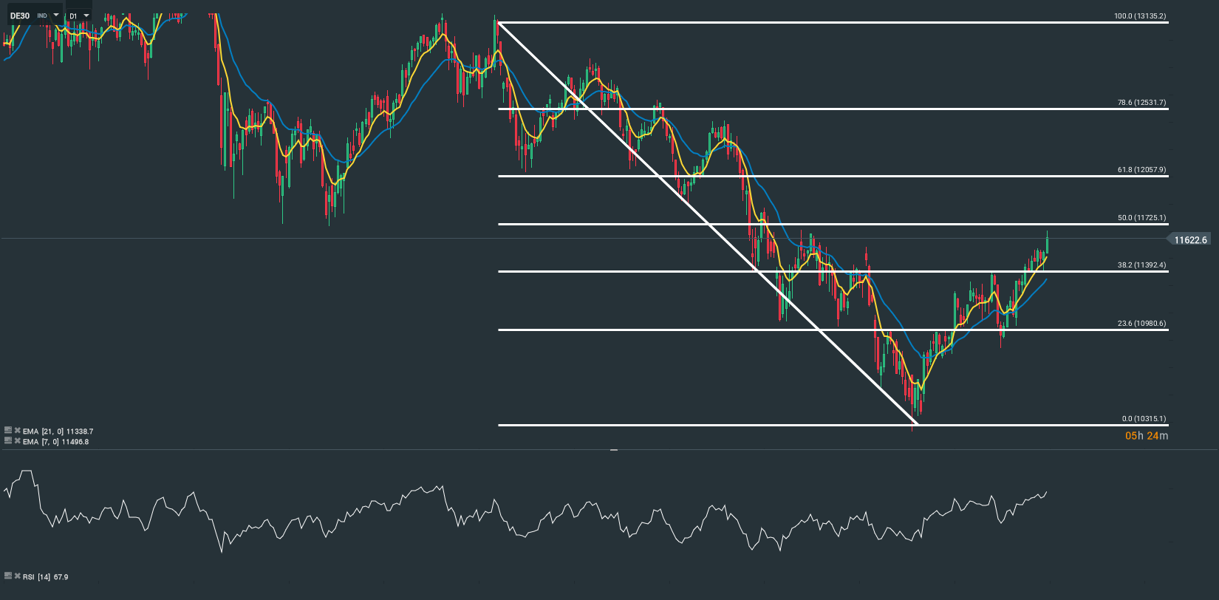
Task: Select the 78.6 Fibonacci level label
Action: [x=1141, y=103]
